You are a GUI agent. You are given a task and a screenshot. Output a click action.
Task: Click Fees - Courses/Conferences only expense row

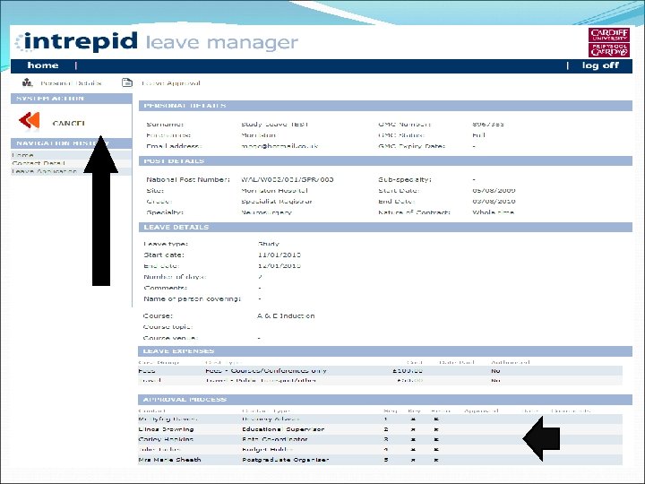pyautogui.click(x=380, y=371)
